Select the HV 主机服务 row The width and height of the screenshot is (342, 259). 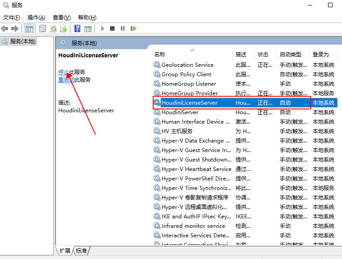(x=245, y=131)
